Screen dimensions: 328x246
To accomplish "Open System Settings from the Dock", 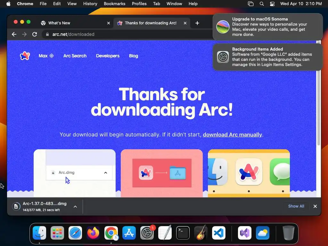I will coord(147,233).
